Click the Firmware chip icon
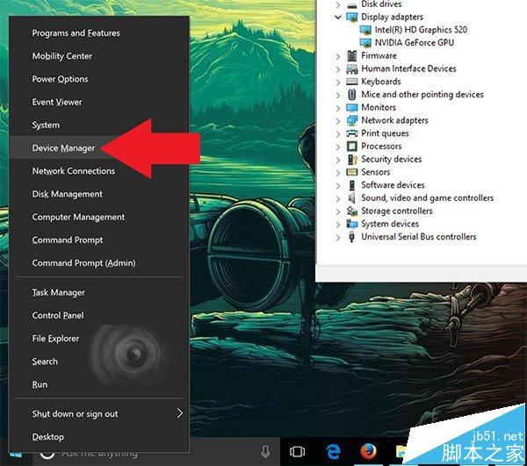 tap(352, 56)
